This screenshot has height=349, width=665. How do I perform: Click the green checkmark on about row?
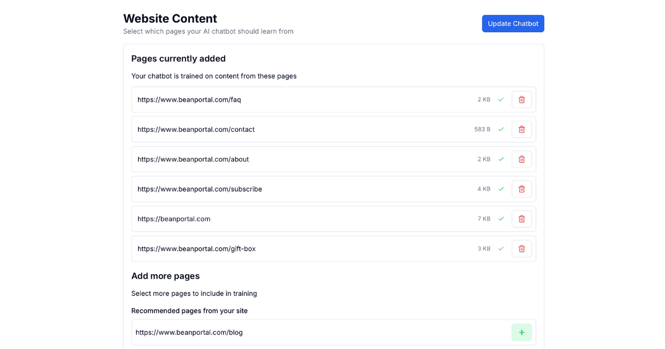tap(501, 160)
